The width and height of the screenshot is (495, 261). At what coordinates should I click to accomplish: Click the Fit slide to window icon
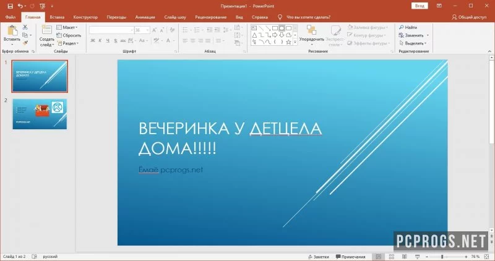[486, 257]
